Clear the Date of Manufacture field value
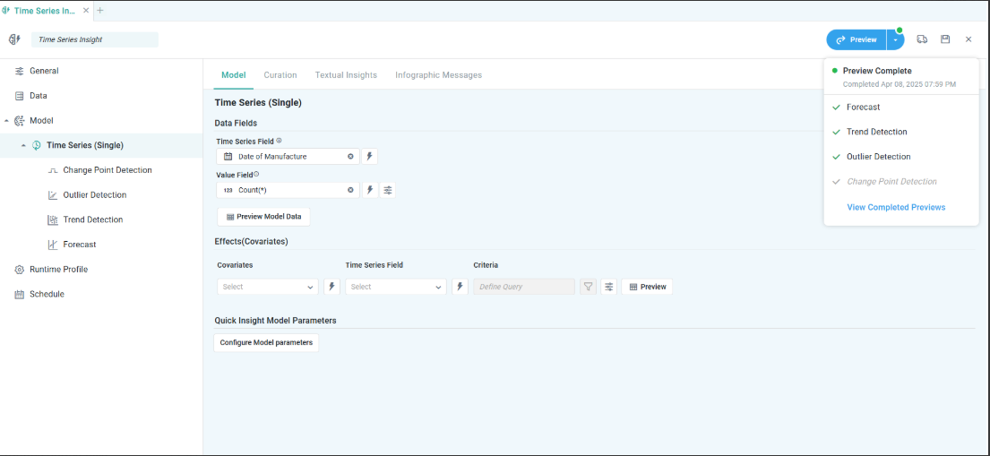Screen dimensions: 990x456 click(x=350, y=157)
